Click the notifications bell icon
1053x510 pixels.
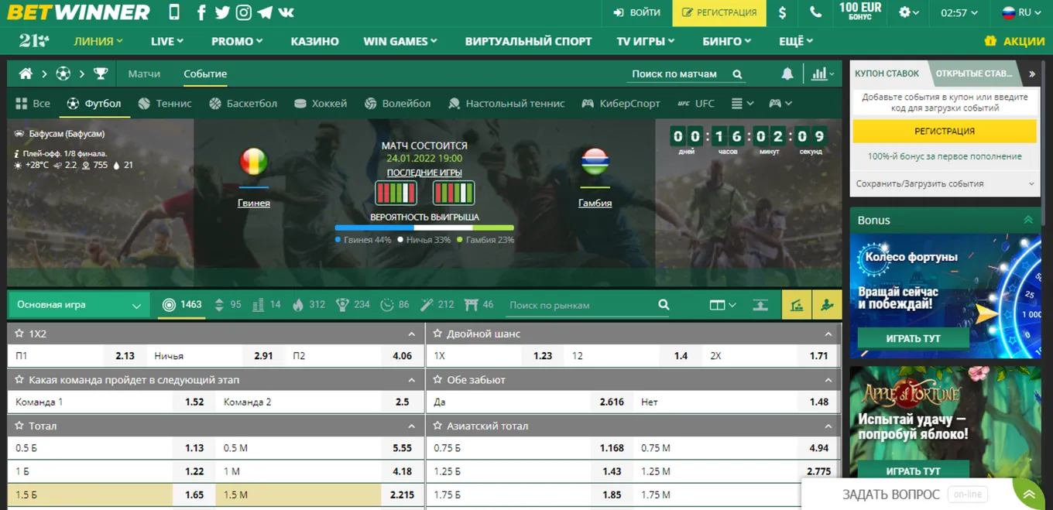point(787,74)
